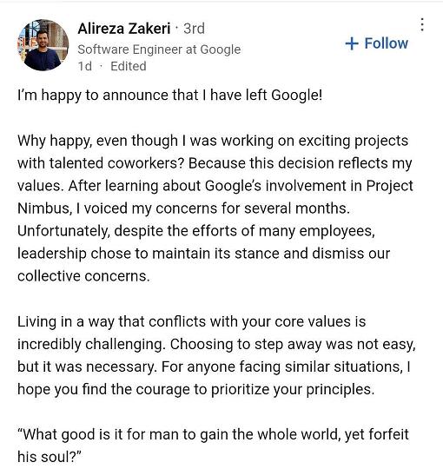
Task: Click the closing words 'his soul?'
Action: pyautogui.click(x=50, y=457)
